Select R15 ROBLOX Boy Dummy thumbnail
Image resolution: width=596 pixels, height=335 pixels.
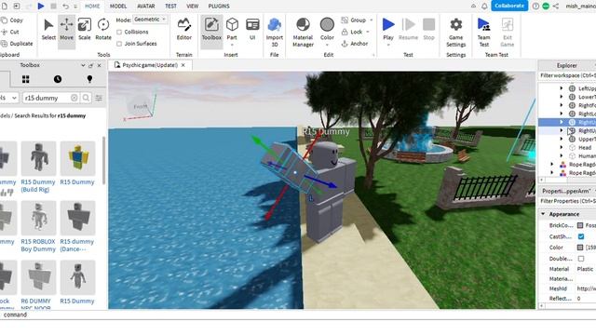click(x=38, y=218)
